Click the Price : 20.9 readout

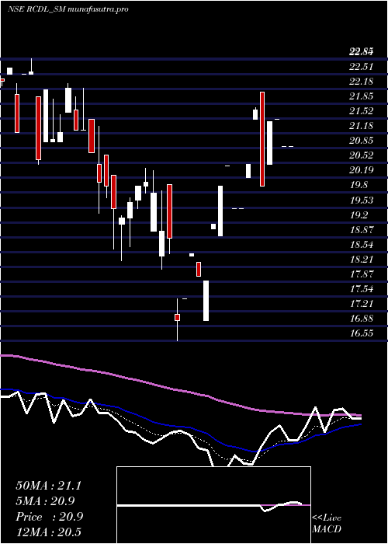tap(49, 517)
